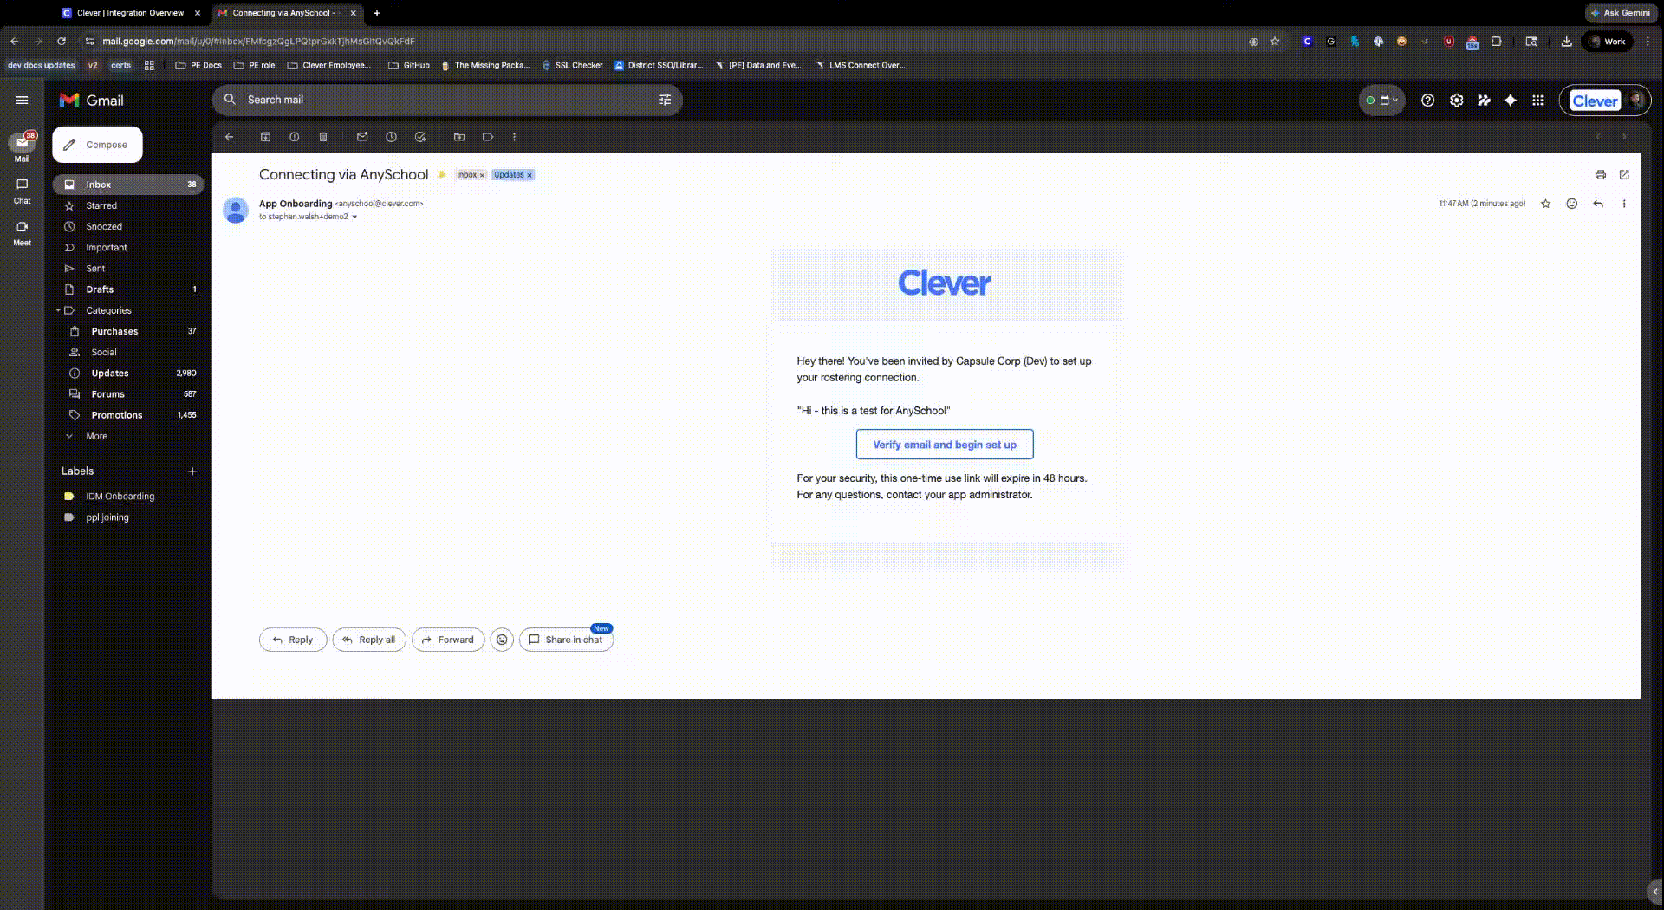Toggle the importance marker next to subject

441,174
